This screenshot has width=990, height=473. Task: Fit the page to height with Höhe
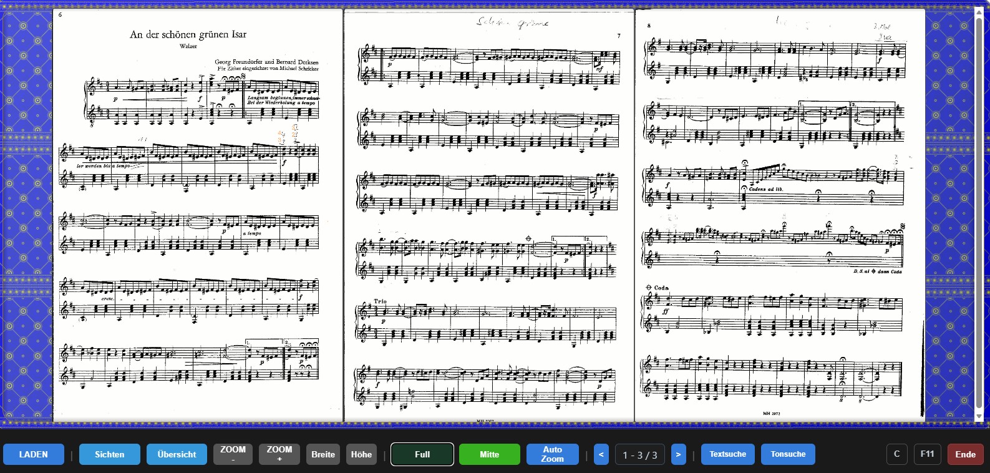tap(361, 454)
